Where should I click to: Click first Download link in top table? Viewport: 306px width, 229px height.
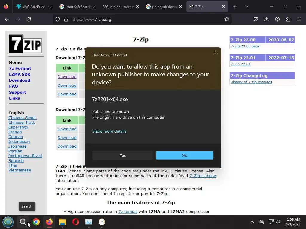pyautogui.click(x=67, y=77)
